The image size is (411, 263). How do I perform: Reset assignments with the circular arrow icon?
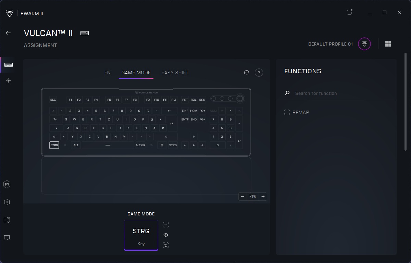[x=246, y=73]
